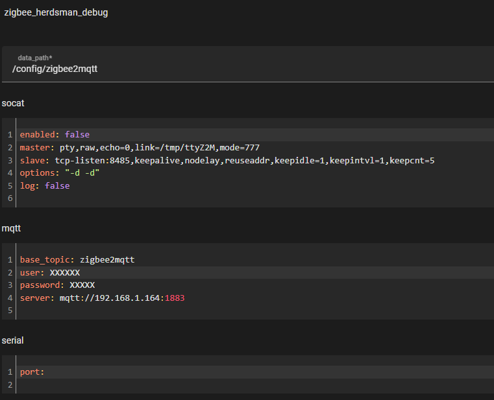Click the zigbee_herdsman_debug label
The height and width of the screenshot is (400, 494).
pyautogui.click(x=56, y=12)
